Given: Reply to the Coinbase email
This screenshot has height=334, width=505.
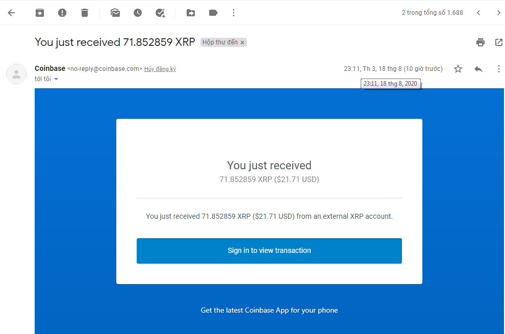Looking at the screenshot, I should click(x=478, y=69).
